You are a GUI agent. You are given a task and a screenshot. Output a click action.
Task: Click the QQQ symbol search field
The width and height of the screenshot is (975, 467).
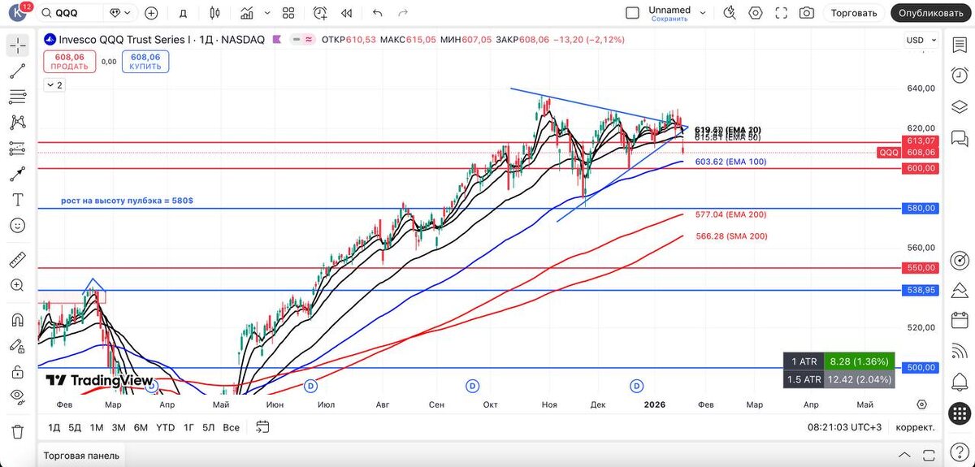click(x=70, y=13)
